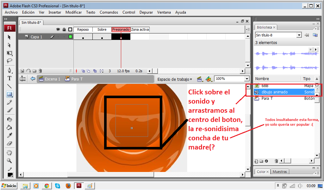Toggle edit multiple frames button
Screen dimensions: 324x190
tap(95, 71)
